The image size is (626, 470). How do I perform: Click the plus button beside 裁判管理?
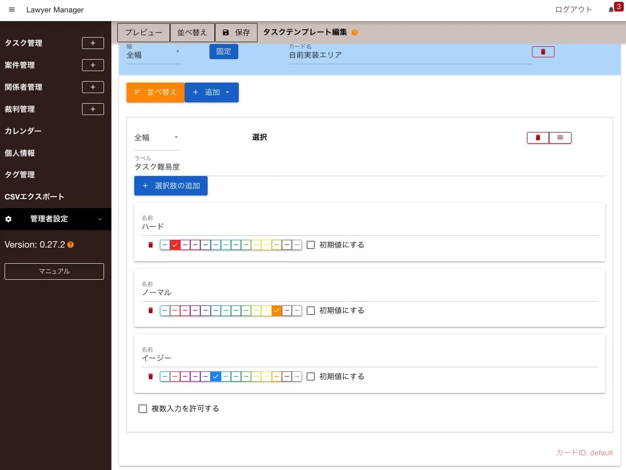point(93,109)
